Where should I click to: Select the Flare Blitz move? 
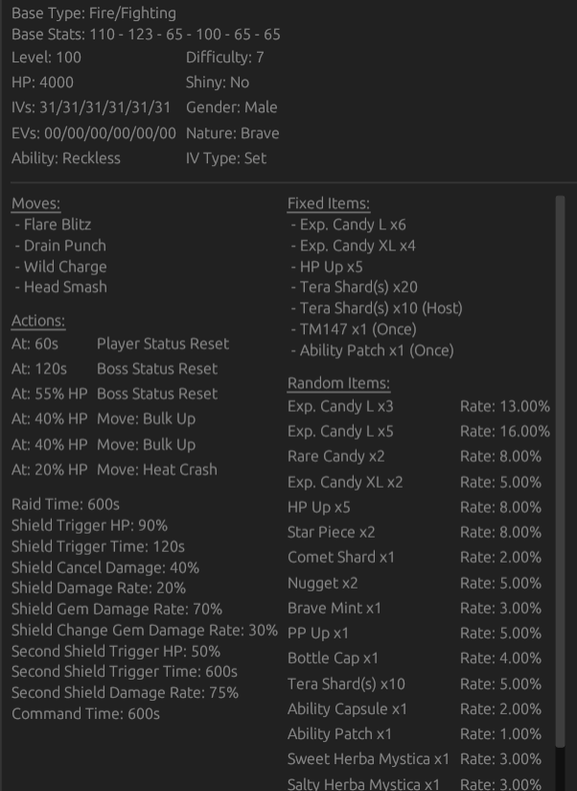coord(58,225)
